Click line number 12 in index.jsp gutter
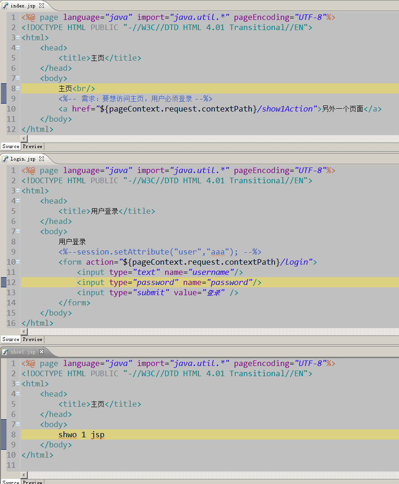Viewport: 399px width, 484px height. pyautogui.click(x=11, y=129)
